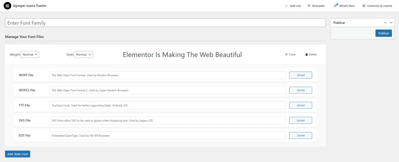The height and width of the screenshot is (162, 399).
Task: Upload an SVG file
Action: (300, 121)
